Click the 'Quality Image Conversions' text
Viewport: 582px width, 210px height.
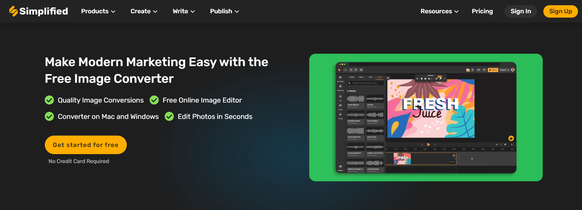(101, 100)
